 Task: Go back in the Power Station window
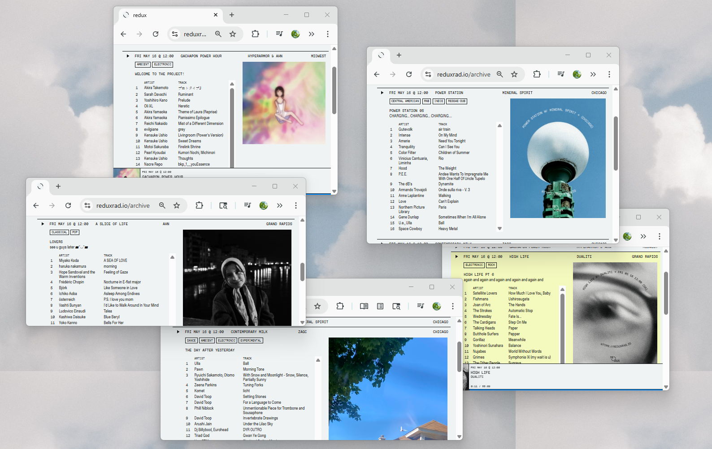click(x=377, y=74)
